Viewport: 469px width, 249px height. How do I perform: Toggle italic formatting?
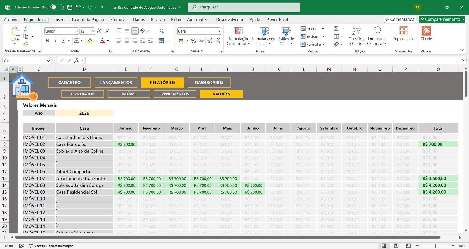click(55, 41)
